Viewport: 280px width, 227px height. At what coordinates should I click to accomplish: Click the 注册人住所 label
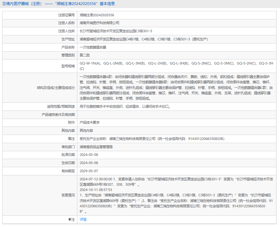point(66,31)
